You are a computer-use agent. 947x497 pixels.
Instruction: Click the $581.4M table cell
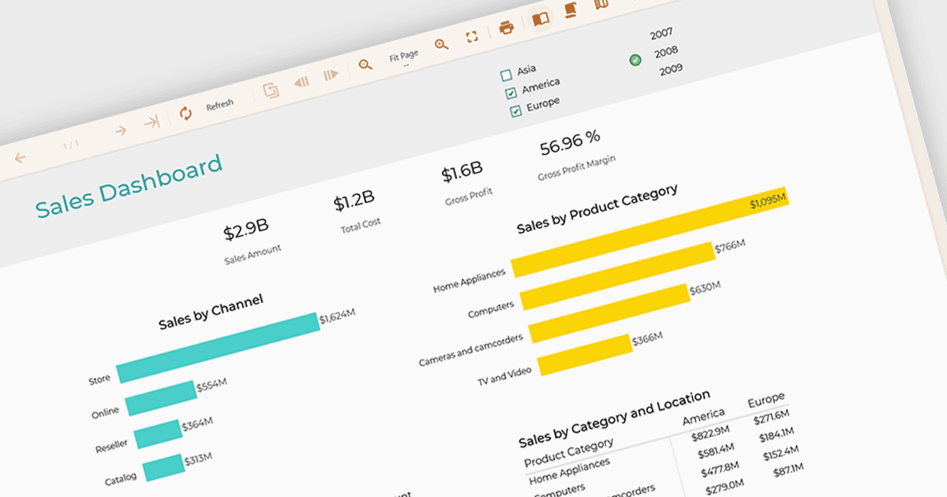[x=715, y=453]
